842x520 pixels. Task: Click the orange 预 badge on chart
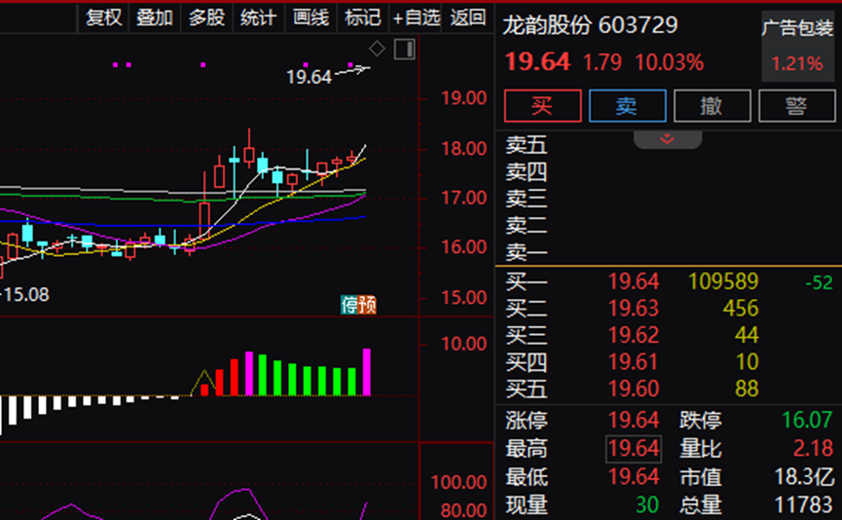367,305
